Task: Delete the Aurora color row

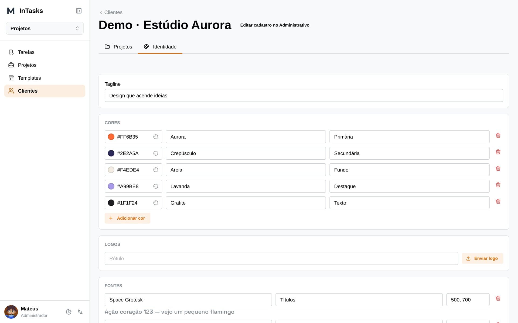Action: tap(498, 135)
